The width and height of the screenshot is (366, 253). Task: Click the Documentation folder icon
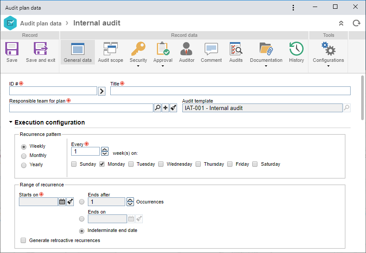(x=266, y=49)
